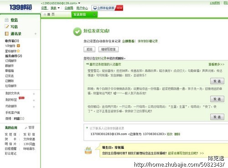
Task: Click the 继续写短信 button
Action: tap(109, 49)
